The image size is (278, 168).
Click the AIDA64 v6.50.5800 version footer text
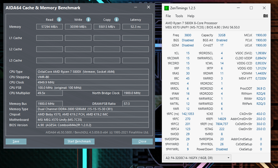[x=97, y=132]
